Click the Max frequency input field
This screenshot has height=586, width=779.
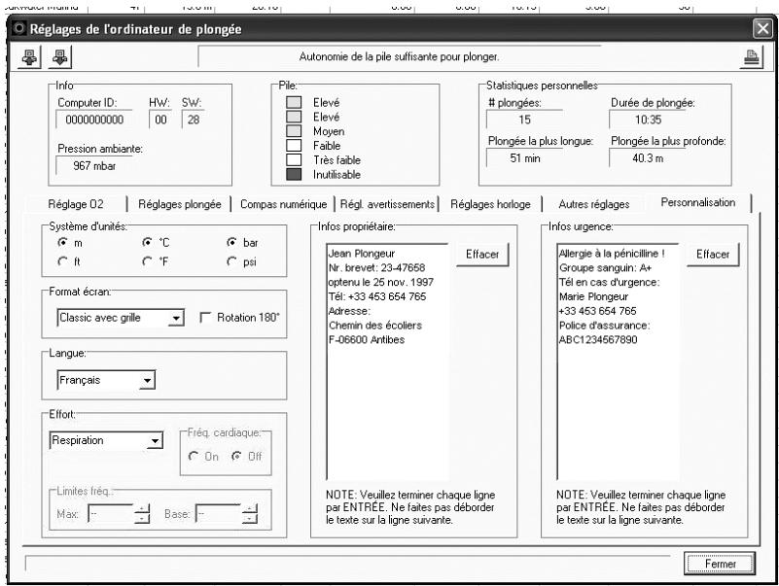click(x=111, y=513)
